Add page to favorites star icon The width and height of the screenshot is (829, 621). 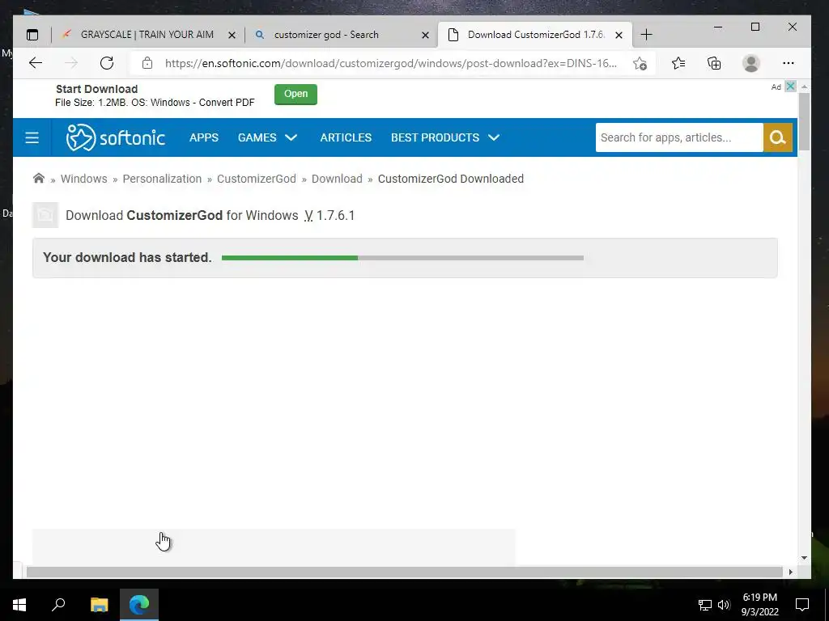coord(640,63)
